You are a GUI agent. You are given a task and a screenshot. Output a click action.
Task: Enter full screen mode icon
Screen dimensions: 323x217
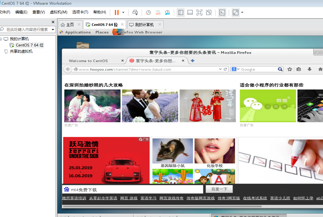tap(199, 12)
